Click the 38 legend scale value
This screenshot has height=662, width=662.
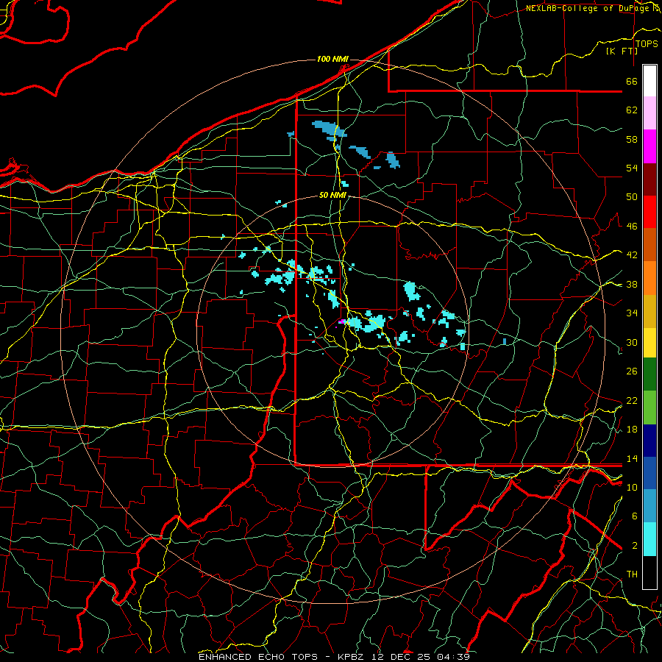coord(632,284)
